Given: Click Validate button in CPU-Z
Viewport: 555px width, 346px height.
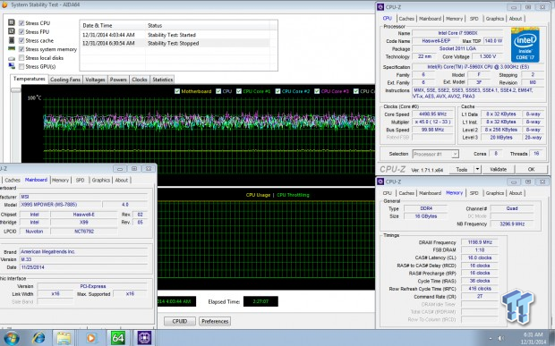Looking at the screenshot, I should pos(498,169).
